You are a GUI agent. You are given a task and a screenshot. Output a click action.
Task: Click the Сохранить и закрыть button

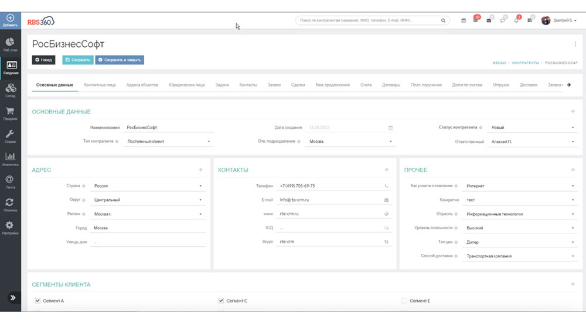pos(120,60)
